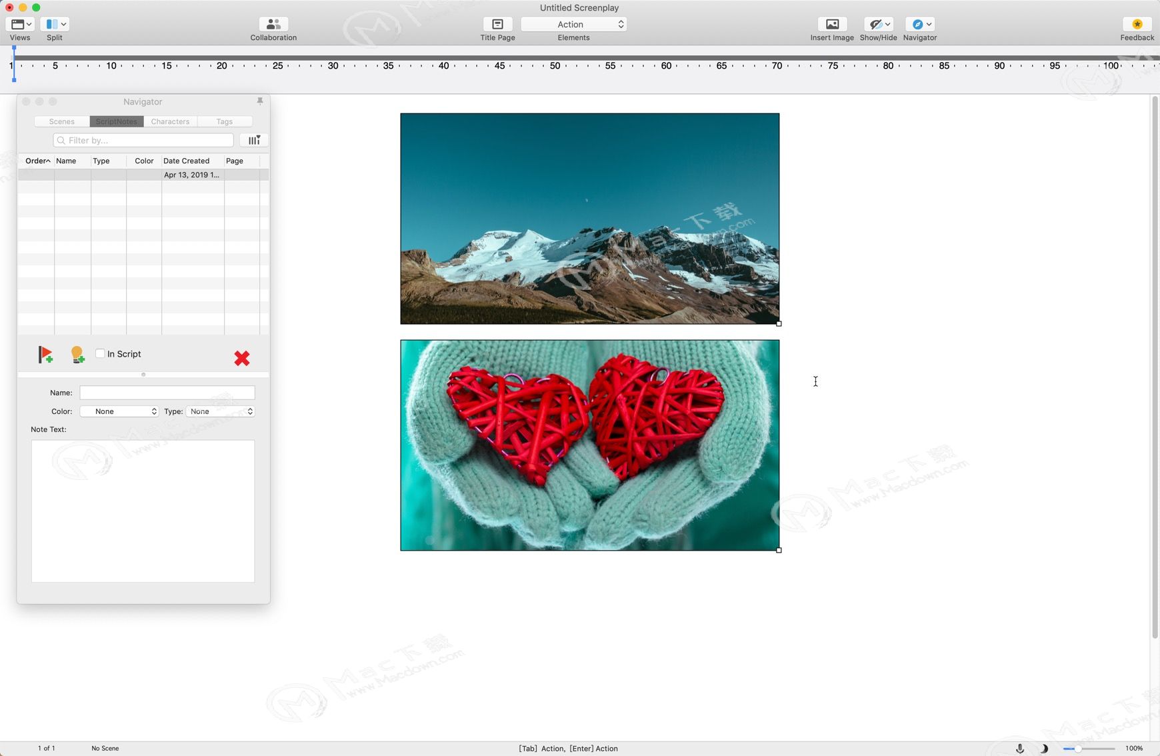Expand the Navigator dropdown arrow

click(x=929, y=24)
